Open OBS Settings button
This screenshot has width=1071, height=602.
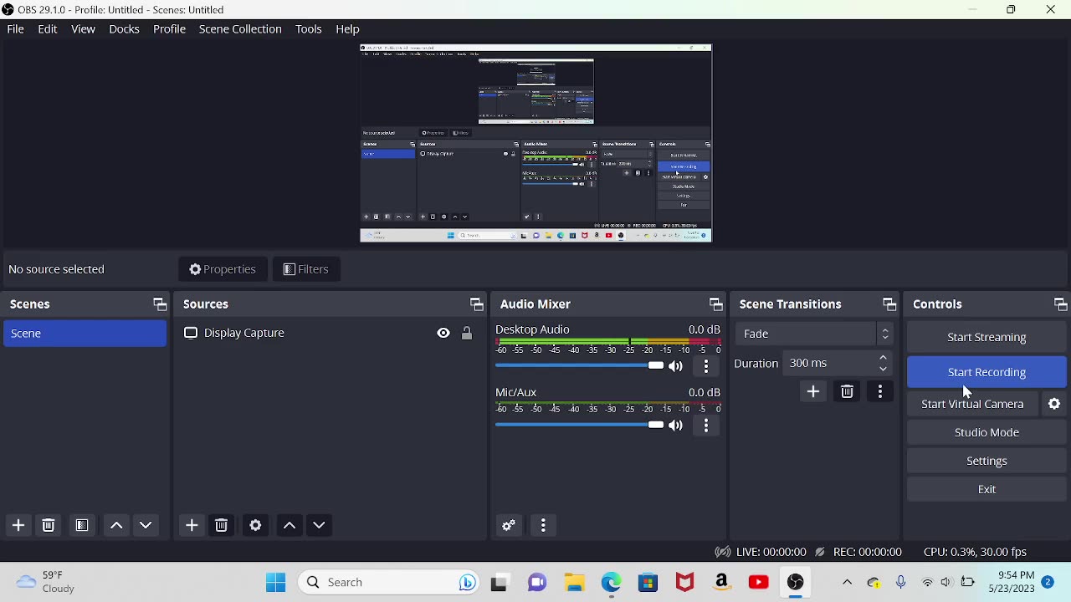pyautogui.click(x=986, y=461)
